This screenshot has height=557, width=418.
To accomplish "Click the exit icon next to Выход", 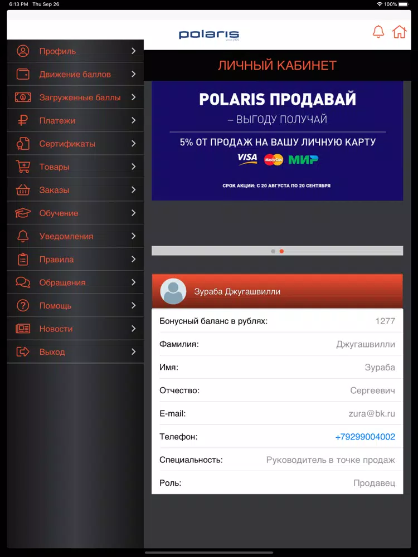I will tap(23, 351).
